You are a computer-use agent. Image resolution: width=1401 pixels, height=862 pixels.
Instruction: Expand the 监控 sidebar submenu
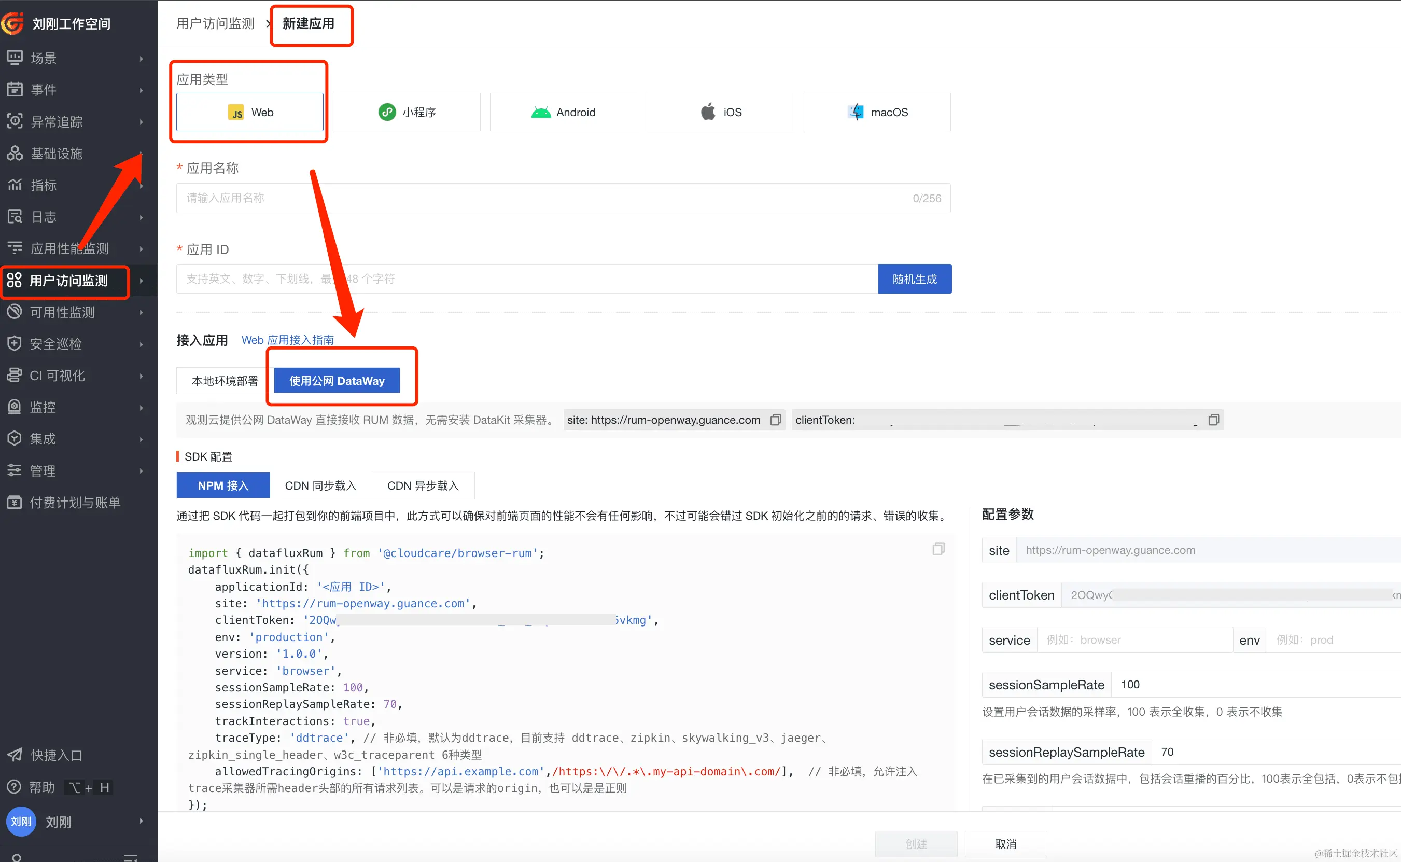[x=142, y=408]
